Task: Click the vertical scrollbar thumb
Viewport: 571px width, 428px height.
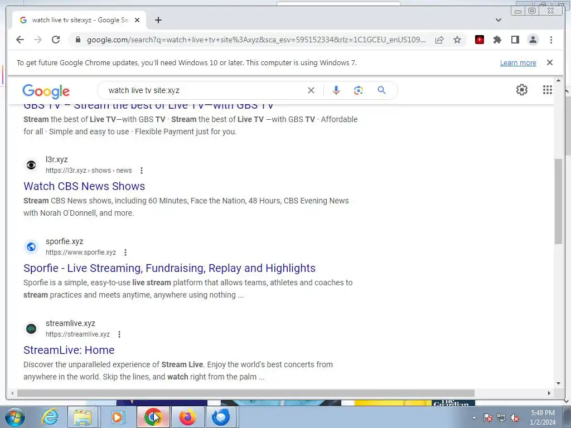Action: coord(559,201)
